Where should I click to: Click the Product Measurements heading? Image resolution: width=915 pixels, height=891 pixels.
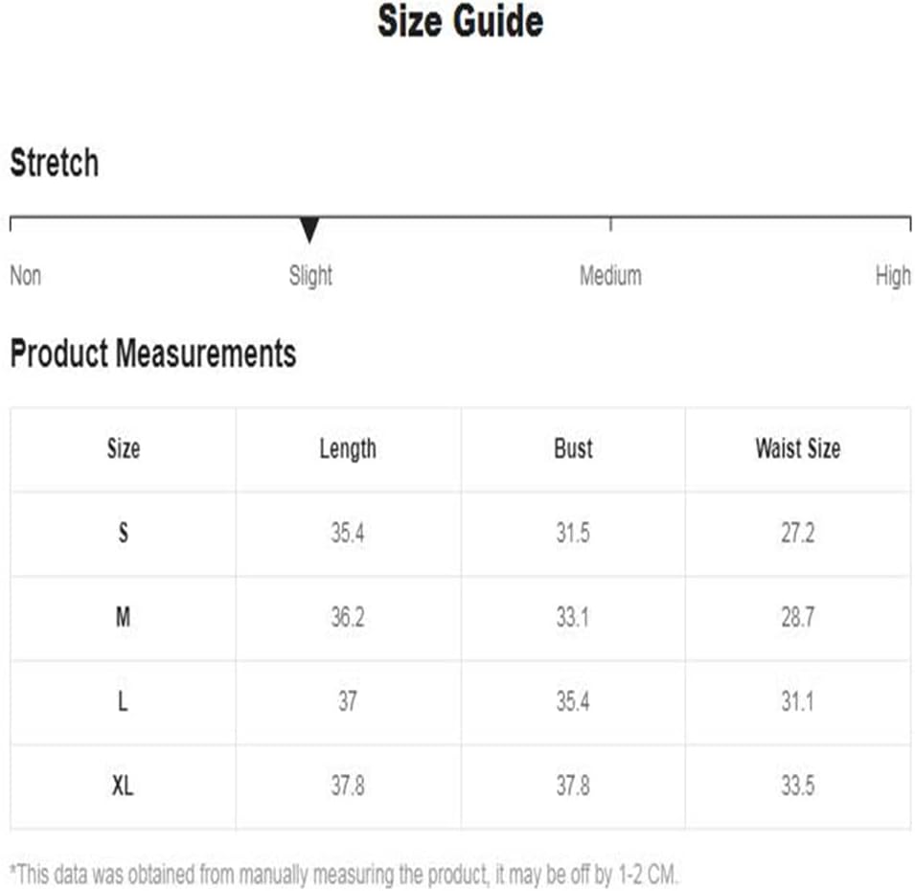click(x=153, y=354)
